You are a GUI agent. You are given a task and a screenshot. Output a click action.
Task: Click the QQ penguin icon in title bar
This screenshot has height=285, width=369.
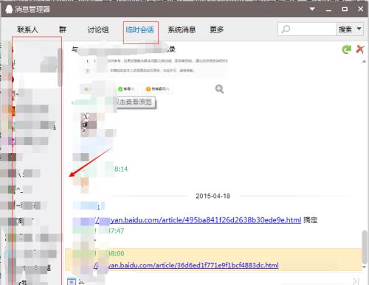coord(9,10)
